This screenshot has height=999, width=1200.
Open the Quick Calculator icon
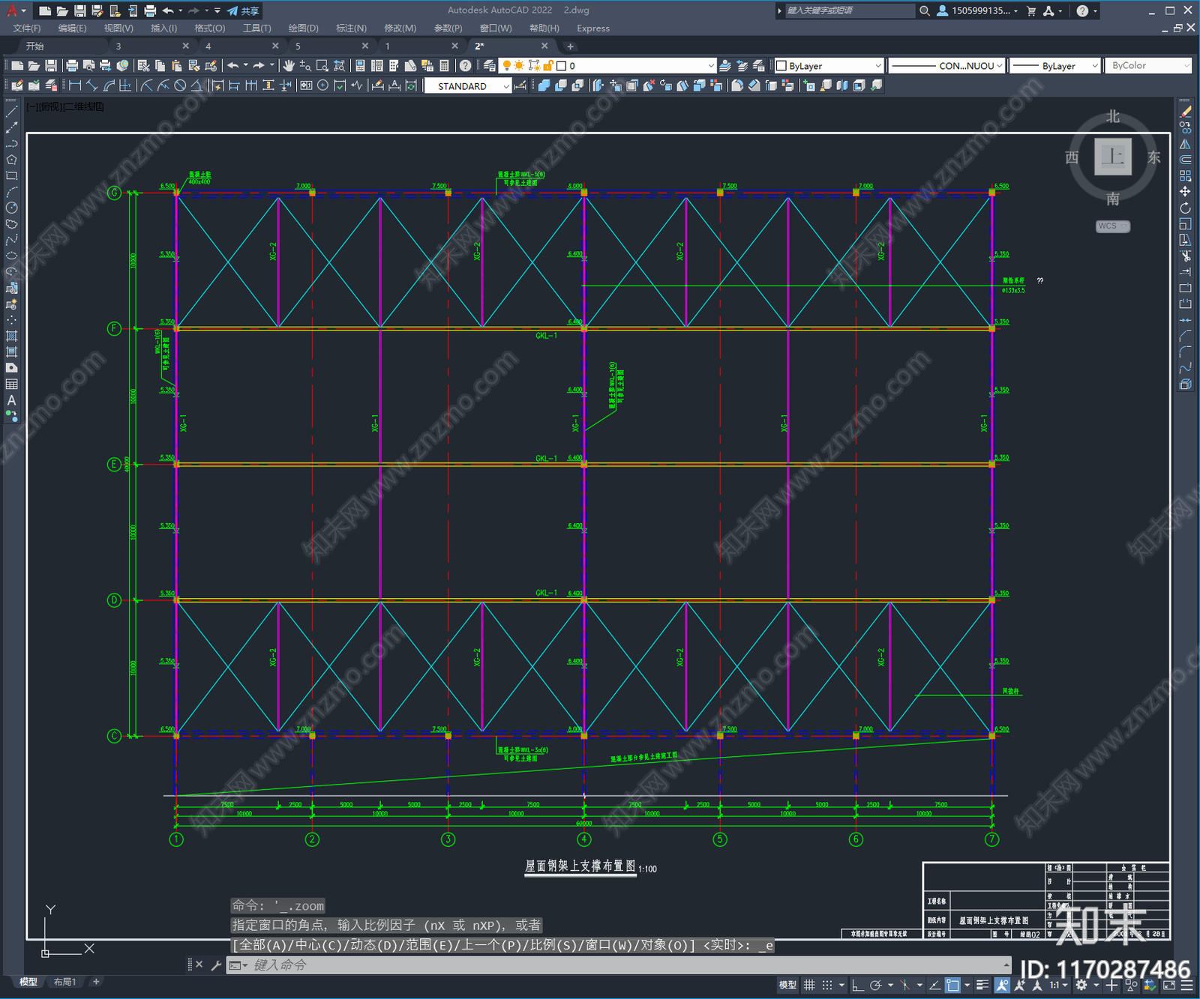pyautogui.click(x=444, y=66)
